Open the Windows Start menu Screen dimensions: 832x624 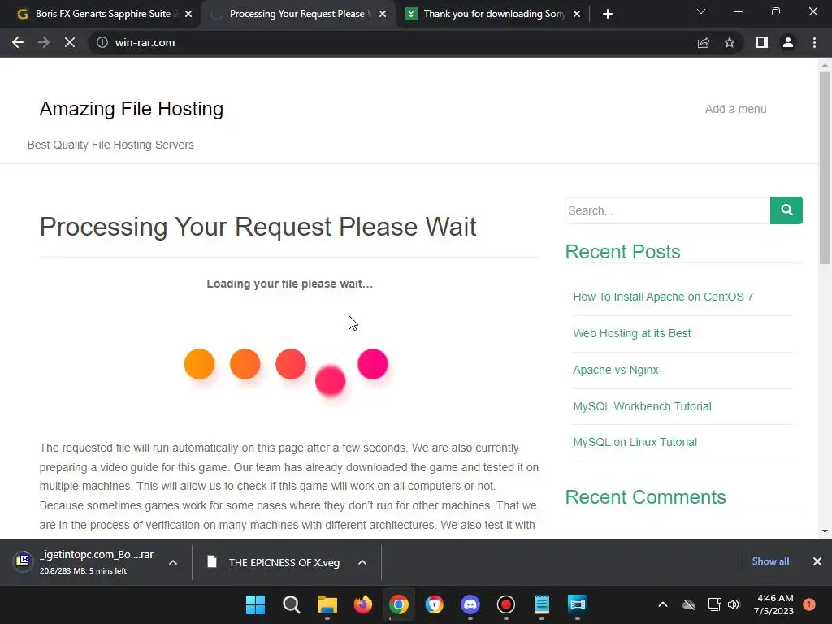click(255, 604)
